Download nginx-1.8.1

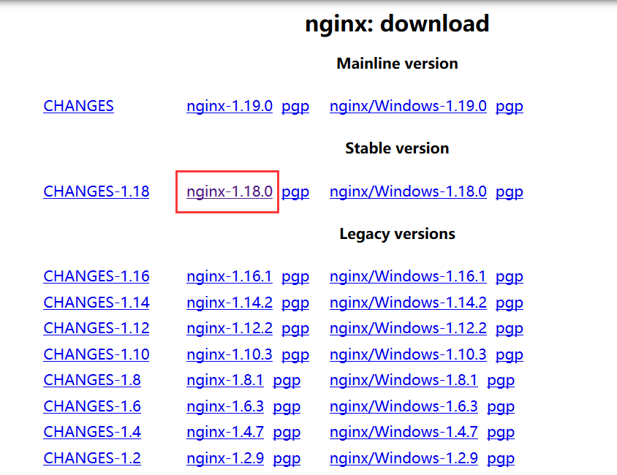(x=225, y=380)
